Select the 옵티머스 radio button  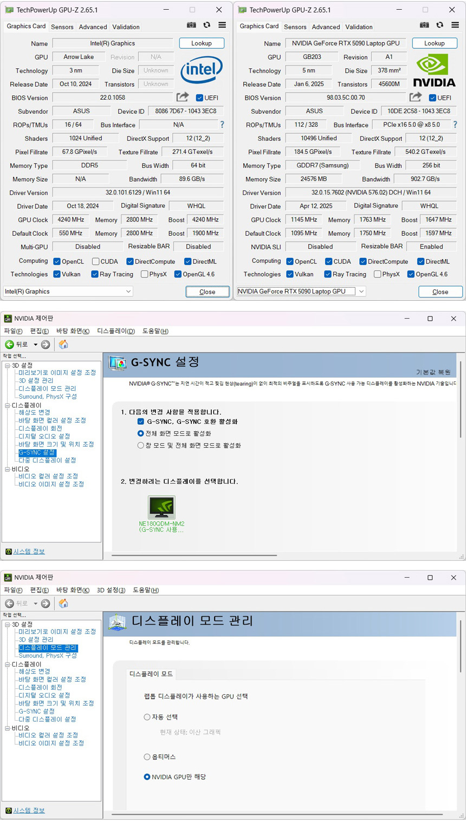tap(147, 756)
